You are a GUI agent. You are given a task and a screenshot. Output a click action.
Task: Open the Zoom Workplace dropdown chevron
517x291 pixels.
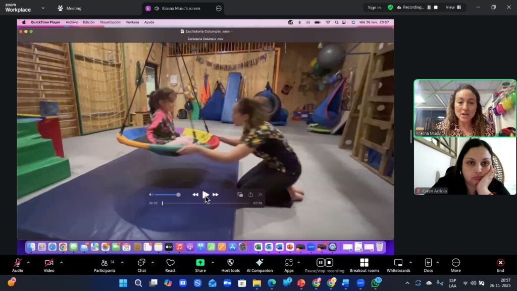click(x=42, y=8)
